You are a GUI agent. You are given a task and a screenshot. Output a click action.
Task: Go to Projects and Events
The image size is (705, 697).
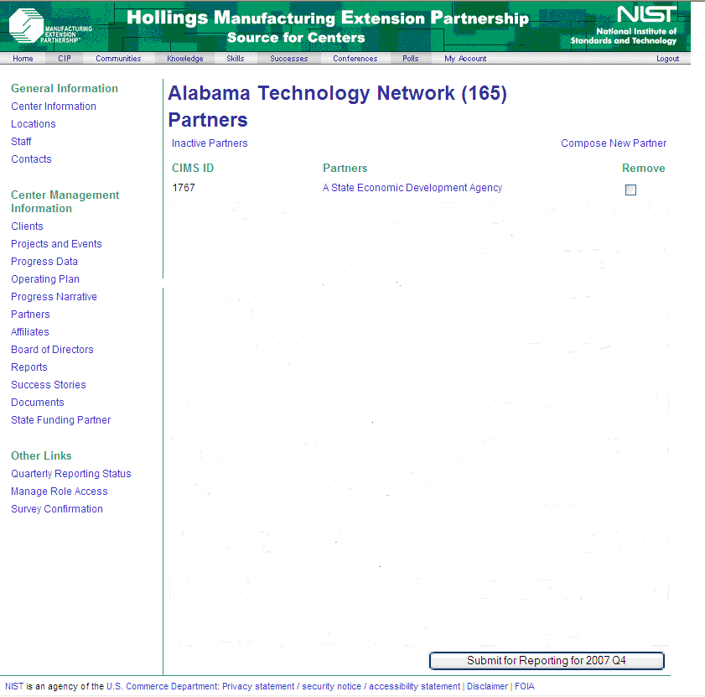click(x=56, y=244)
